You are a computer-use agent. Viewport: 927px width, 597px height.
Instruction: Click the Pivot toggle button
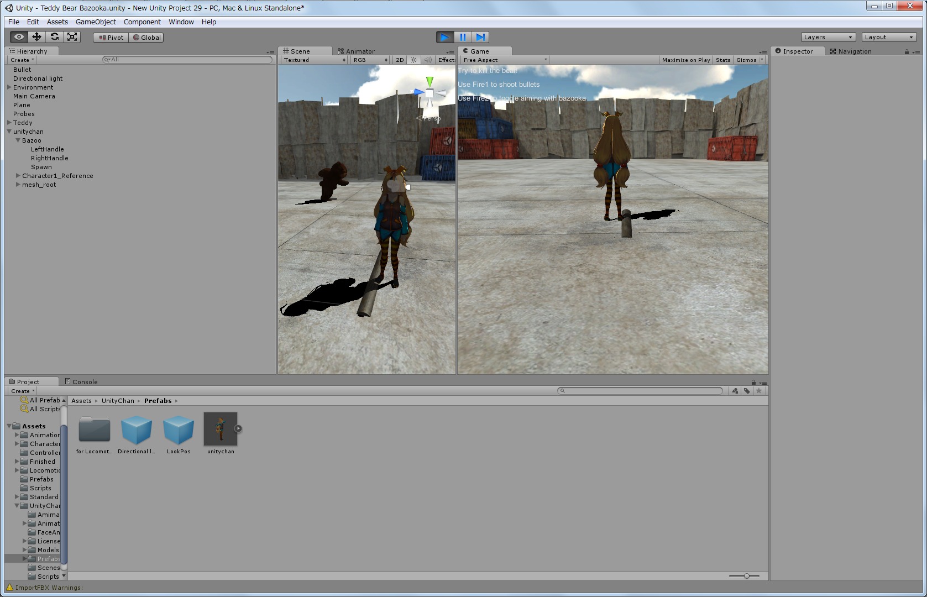point(111,38)
